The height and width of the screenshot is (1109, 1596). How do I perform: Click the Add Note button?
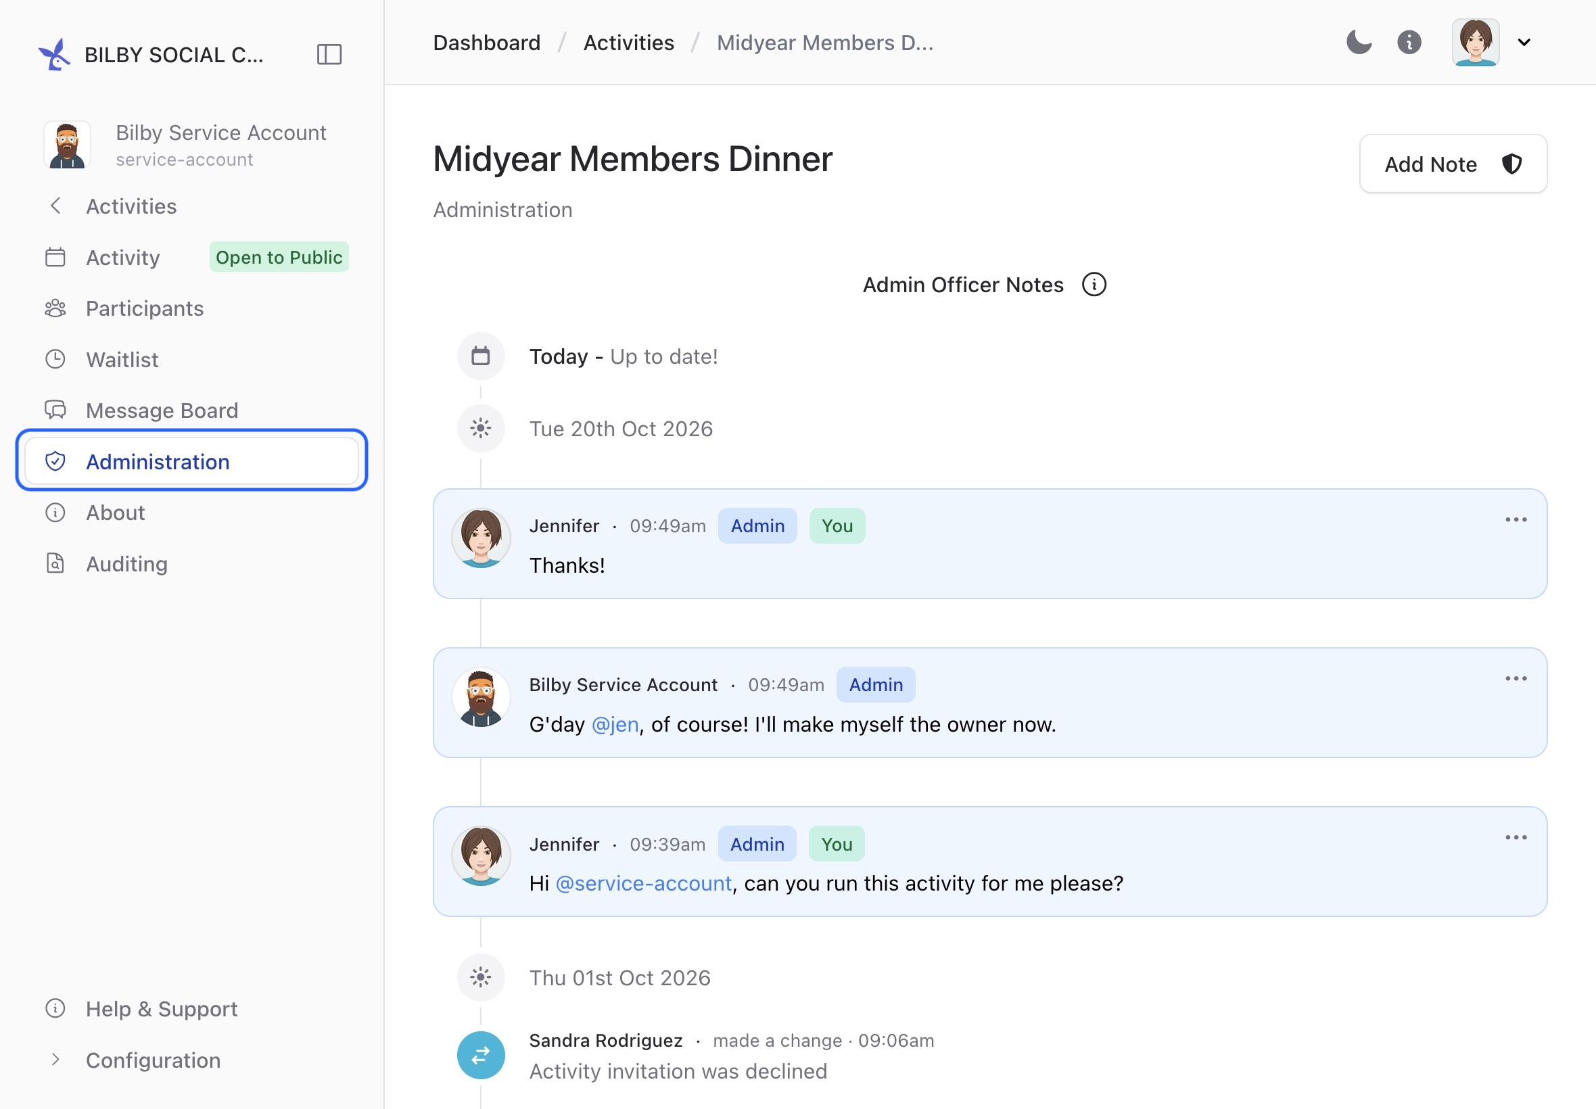pyautogui.click(x=1453, y=164)
